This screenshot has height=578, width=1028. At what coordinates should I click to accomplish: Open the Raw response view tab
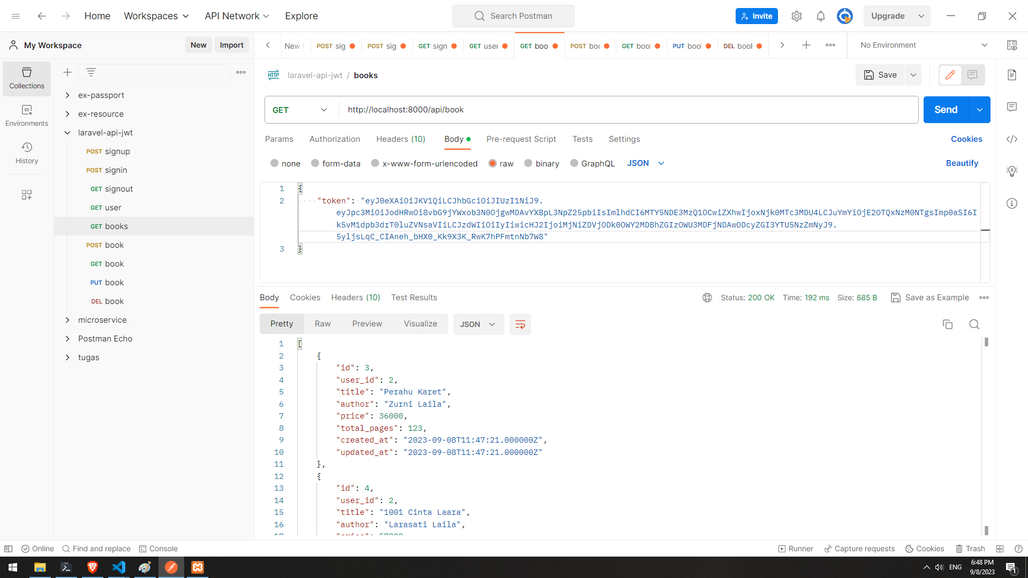[x=322, y=324]
